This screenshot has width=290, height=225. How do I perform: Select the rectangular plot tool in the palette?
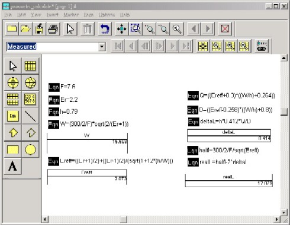(30, 66)
